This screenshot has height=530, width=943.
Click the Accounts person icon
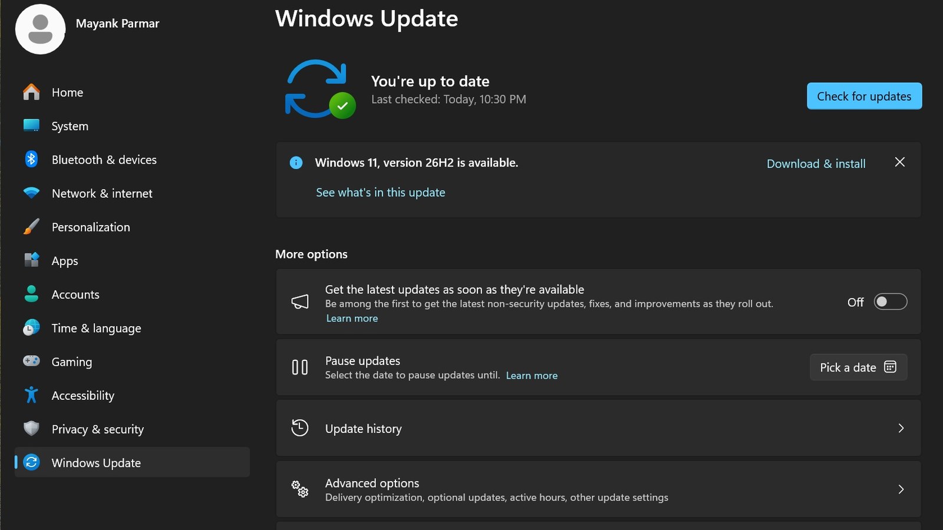[31, 294]
